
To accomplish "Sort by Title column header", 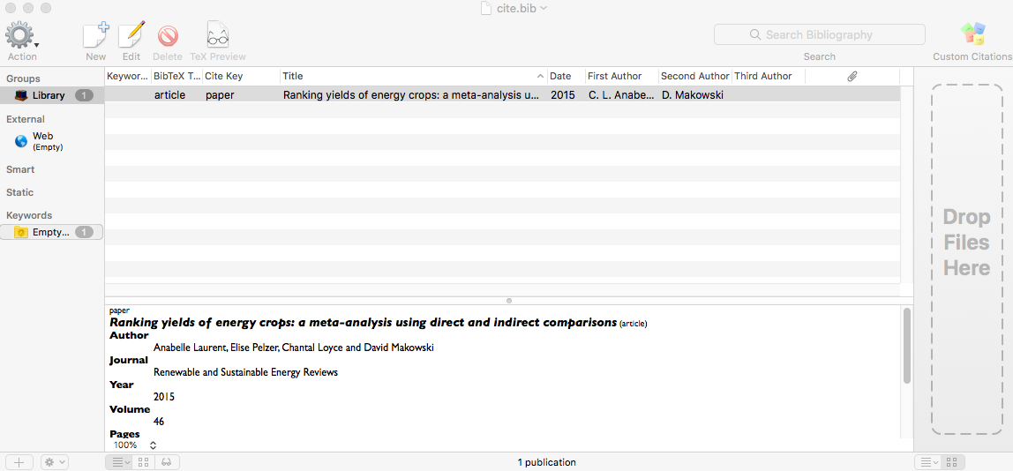I will pyautogui.click(x=410, y=77).
